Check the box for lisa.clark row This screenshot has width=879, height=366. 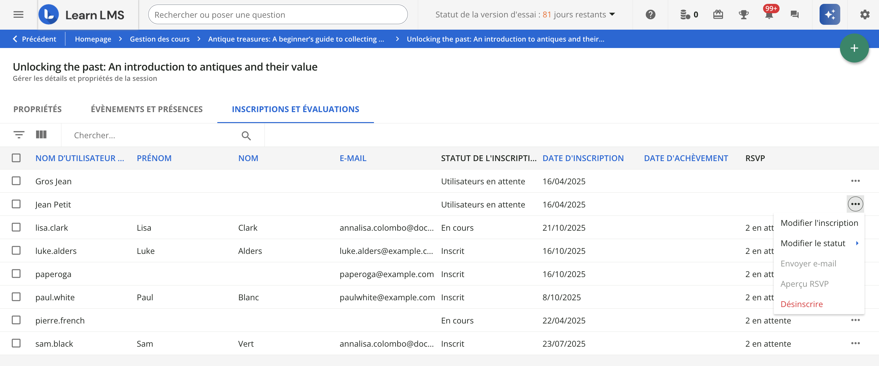click(16, 227)
